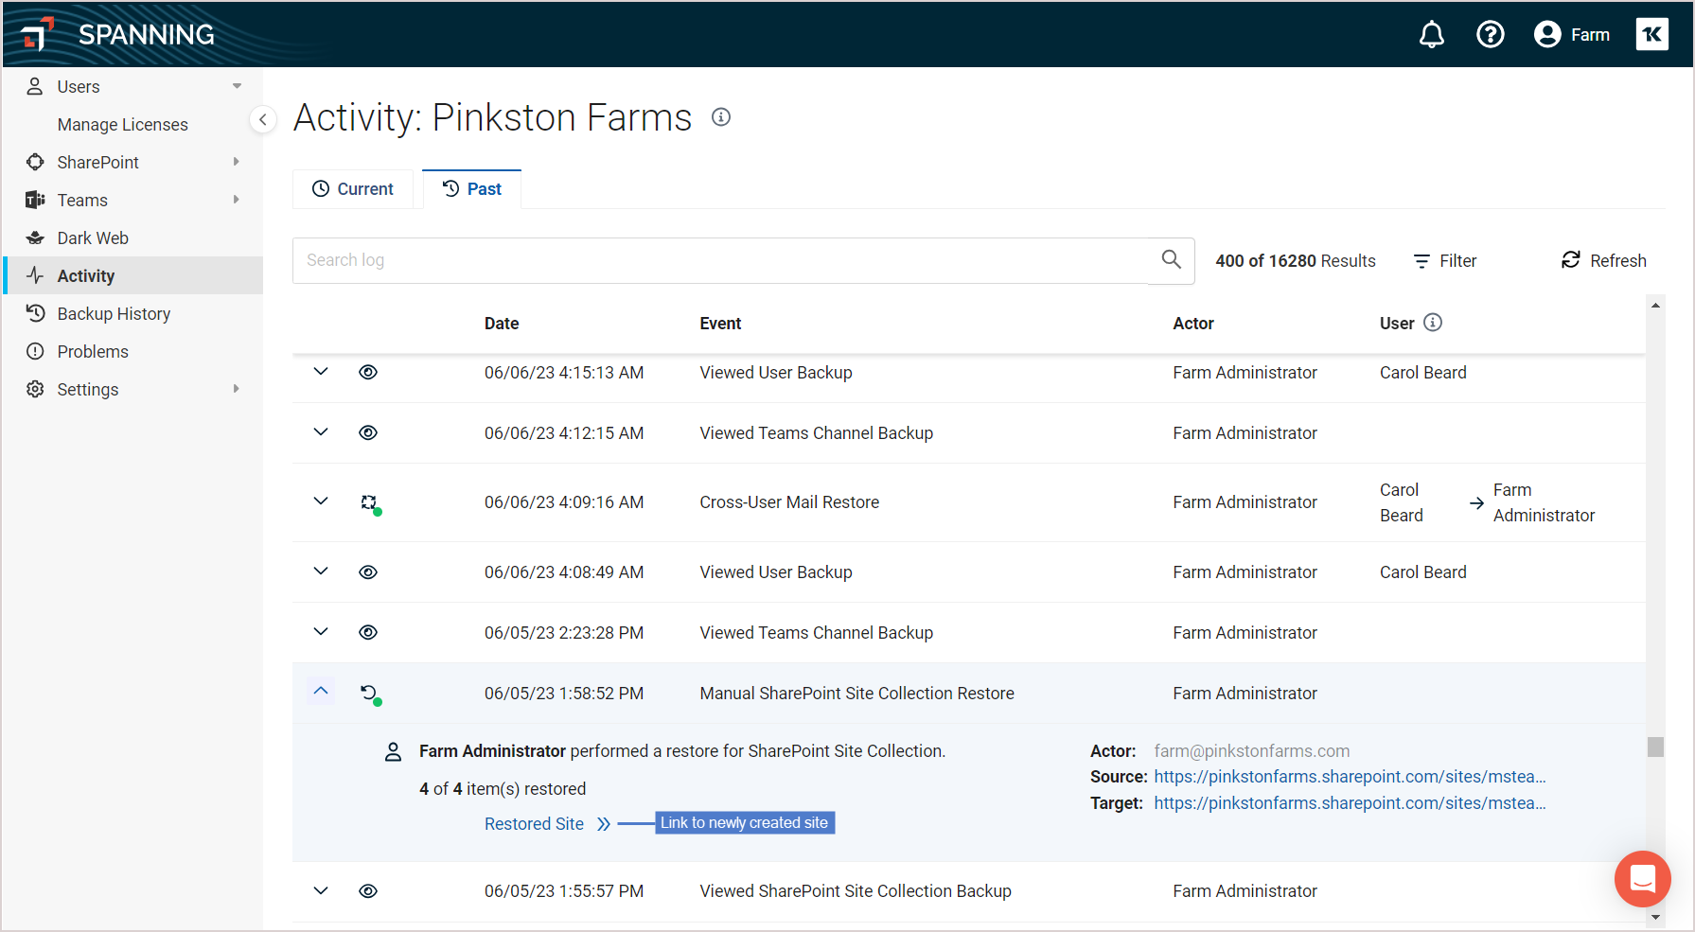
Task: Click the person icon in restore details
Action: [x=393, y=752]
